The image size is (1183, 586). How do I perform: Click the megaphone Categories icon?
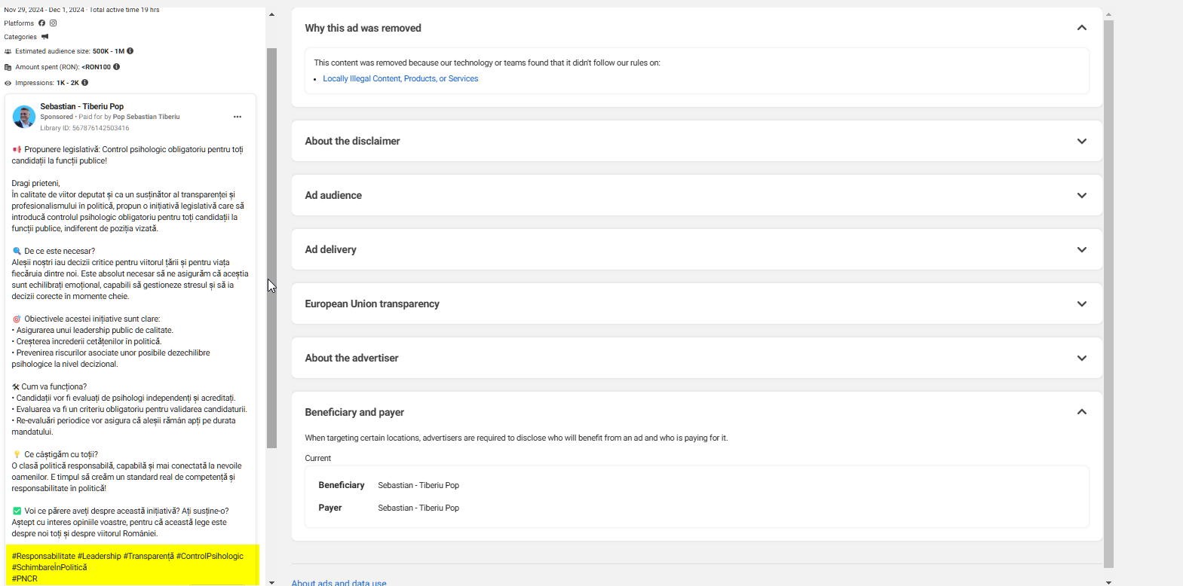coord(45,37)
